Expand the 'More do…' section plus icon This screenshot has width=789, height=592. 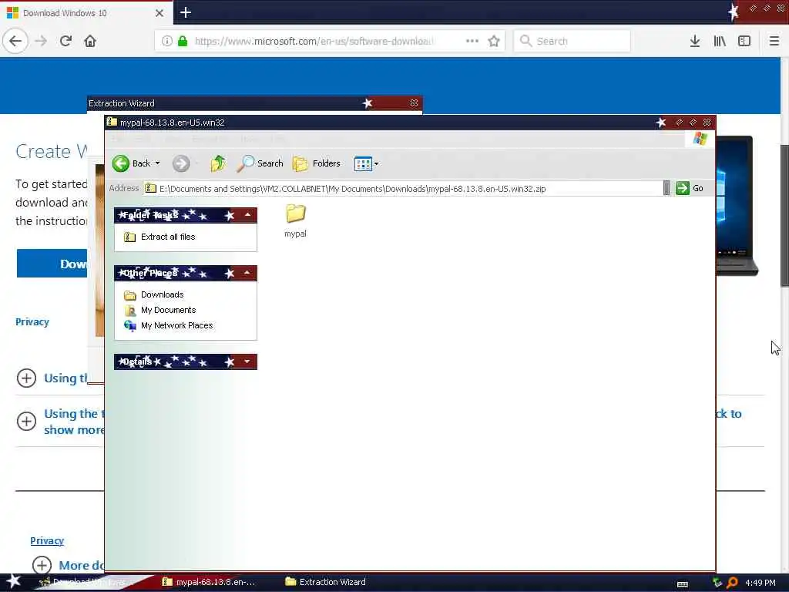[42, 565]
